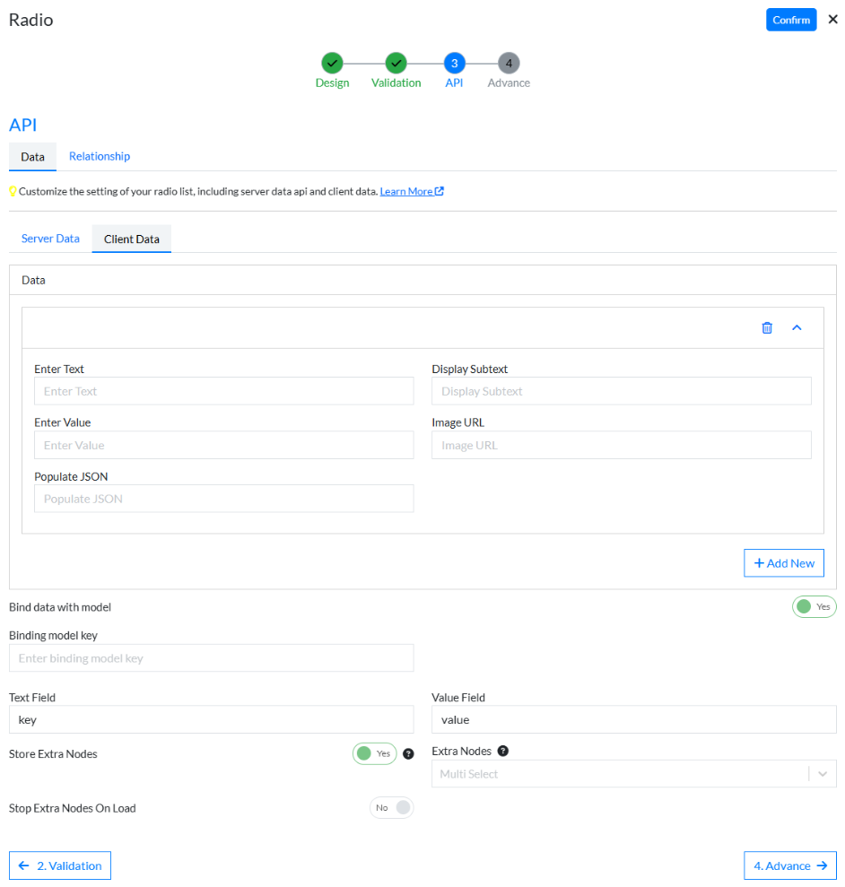Click Add New data entry button
845x887 pixels.
(x=784, y=563)
